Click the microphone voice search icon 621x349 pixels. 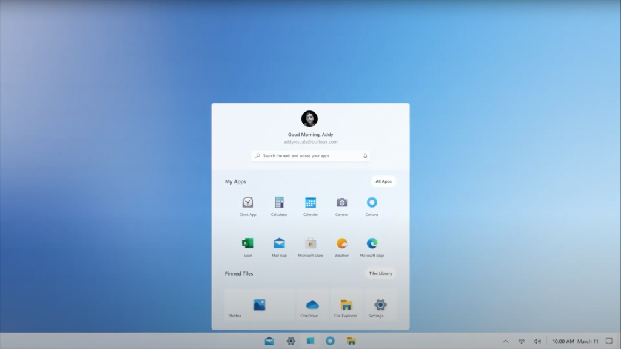pos(365,156)
